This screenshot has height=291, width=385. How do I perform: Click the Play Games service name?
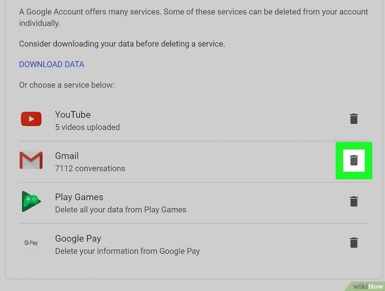point(79,197)
